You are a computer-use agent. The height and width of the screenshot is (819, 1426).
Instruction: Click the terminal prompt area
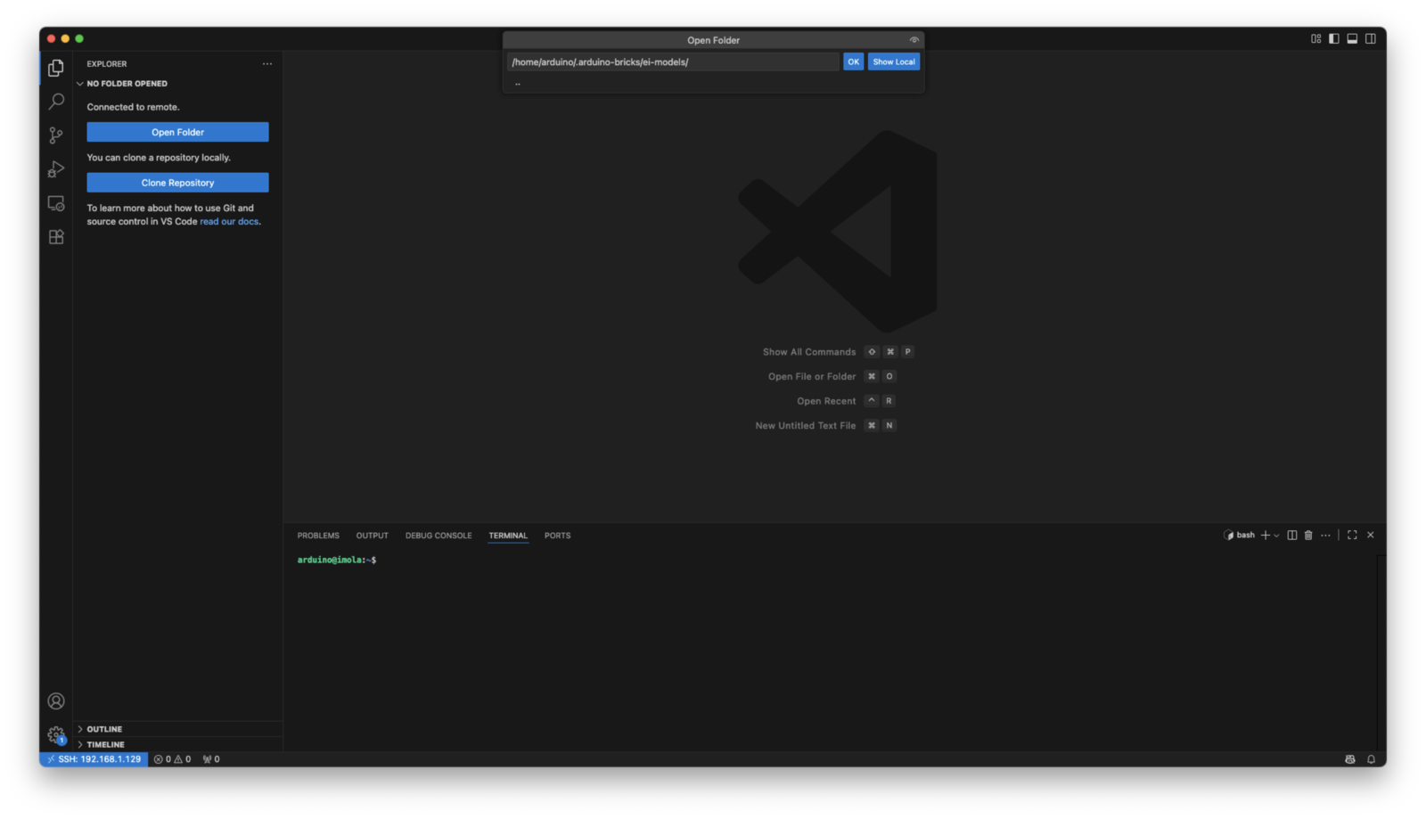click(337, 560)
